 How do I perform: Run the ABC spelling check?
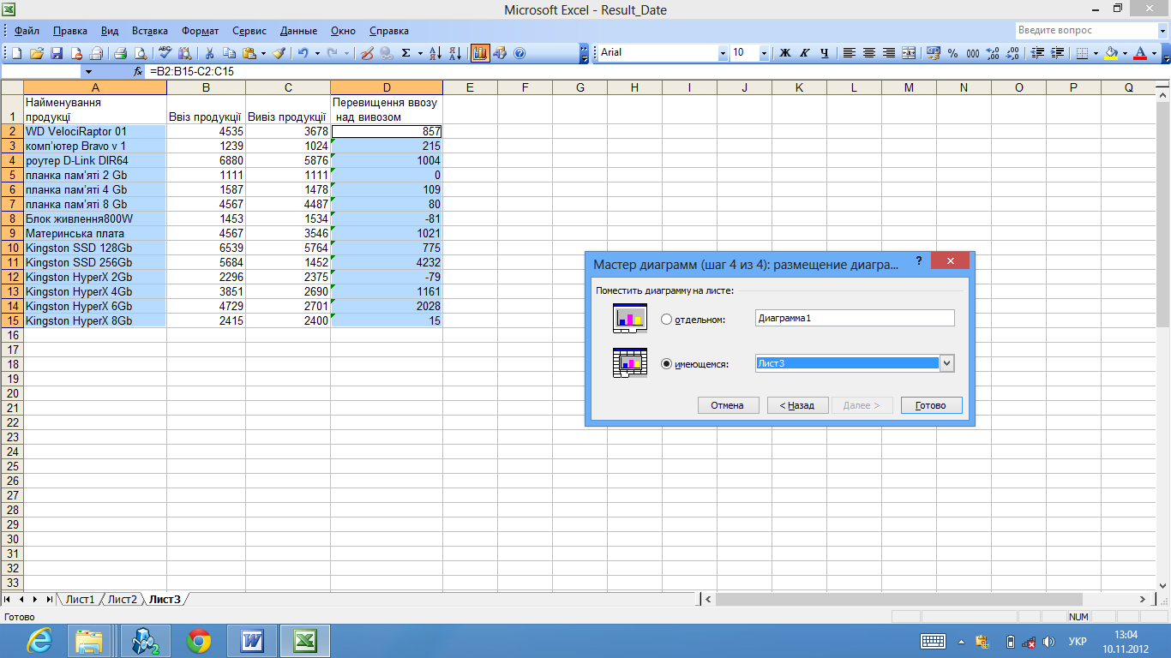pyautogui.click(x=165, y=53)
